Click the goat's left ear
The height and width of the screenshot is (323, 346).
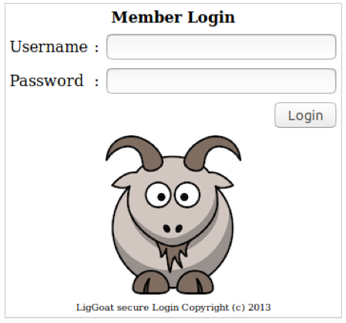pyautogui.click(x=123, y=181)
